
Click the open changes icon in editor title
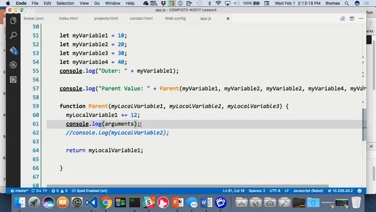coord(343,18)
